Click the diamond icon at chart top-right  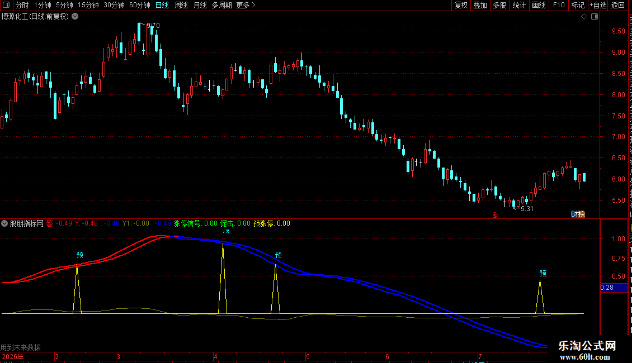pyautogui.click(x=584, y=17)
